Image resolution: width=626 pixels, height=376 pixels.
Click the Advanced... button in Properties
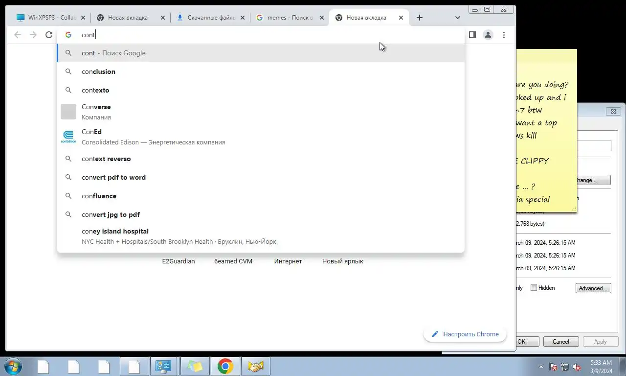[593, 288]
